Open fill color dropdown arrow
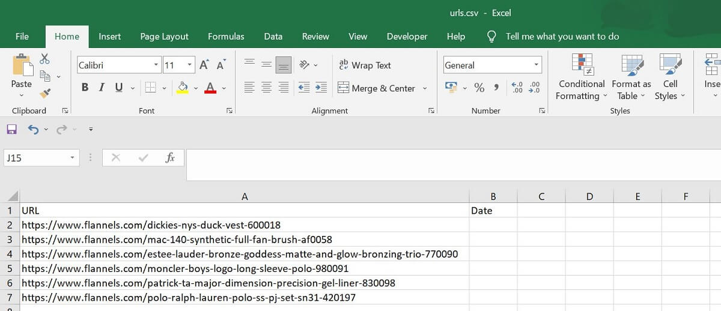Screen dimensions: 721x311 [197, 88]
